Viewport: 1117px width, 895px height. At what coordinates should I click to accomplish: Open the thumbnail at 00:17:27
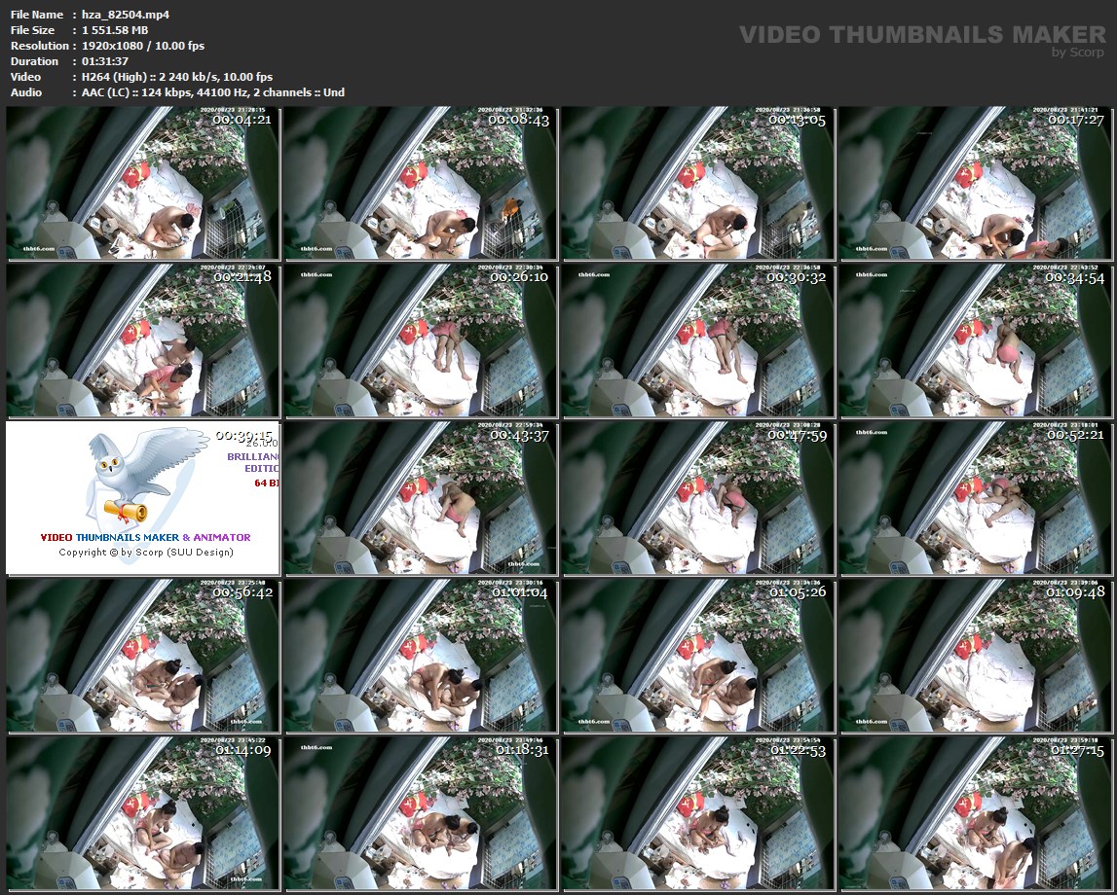pyautogui.click(x=975, y=183)
